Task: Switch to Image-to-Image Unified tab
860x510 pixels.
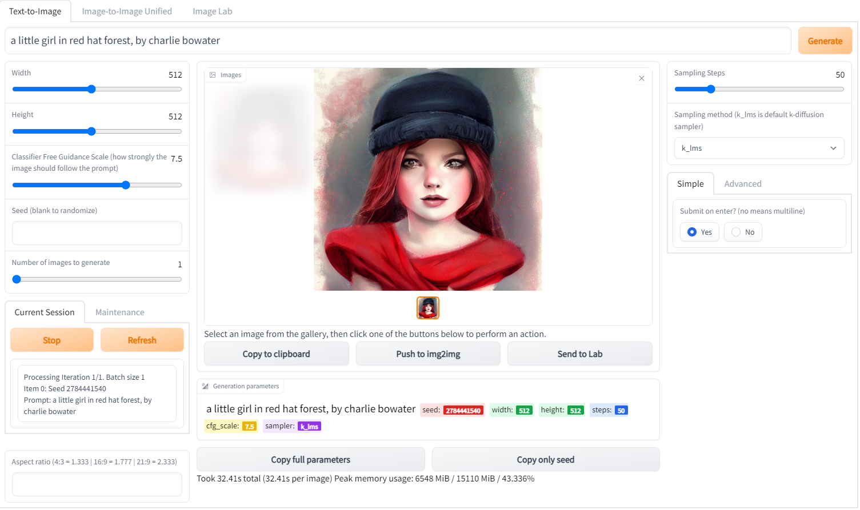Action: click(x=127, y=11)
